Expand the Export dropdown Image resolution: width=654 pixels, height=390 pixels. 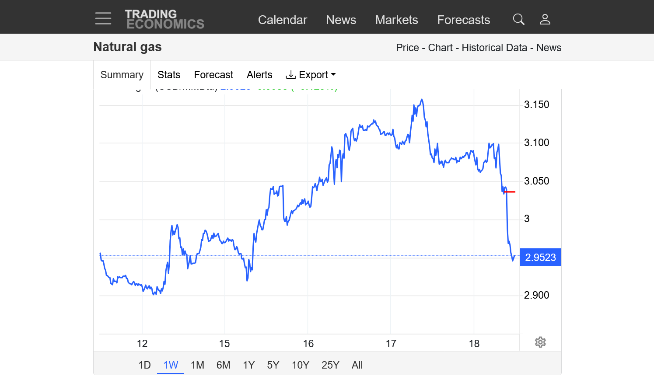click(311, 75)
